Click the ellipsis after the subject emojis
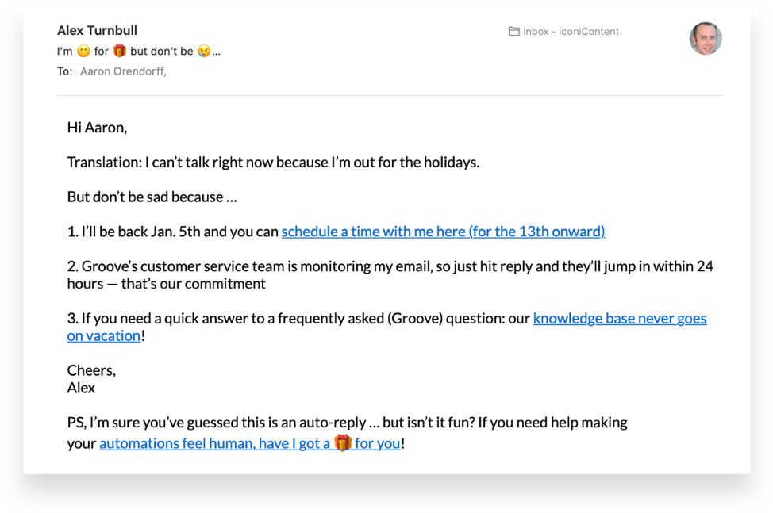This screenshot has width=773, height=513. [x=216, y=51]
